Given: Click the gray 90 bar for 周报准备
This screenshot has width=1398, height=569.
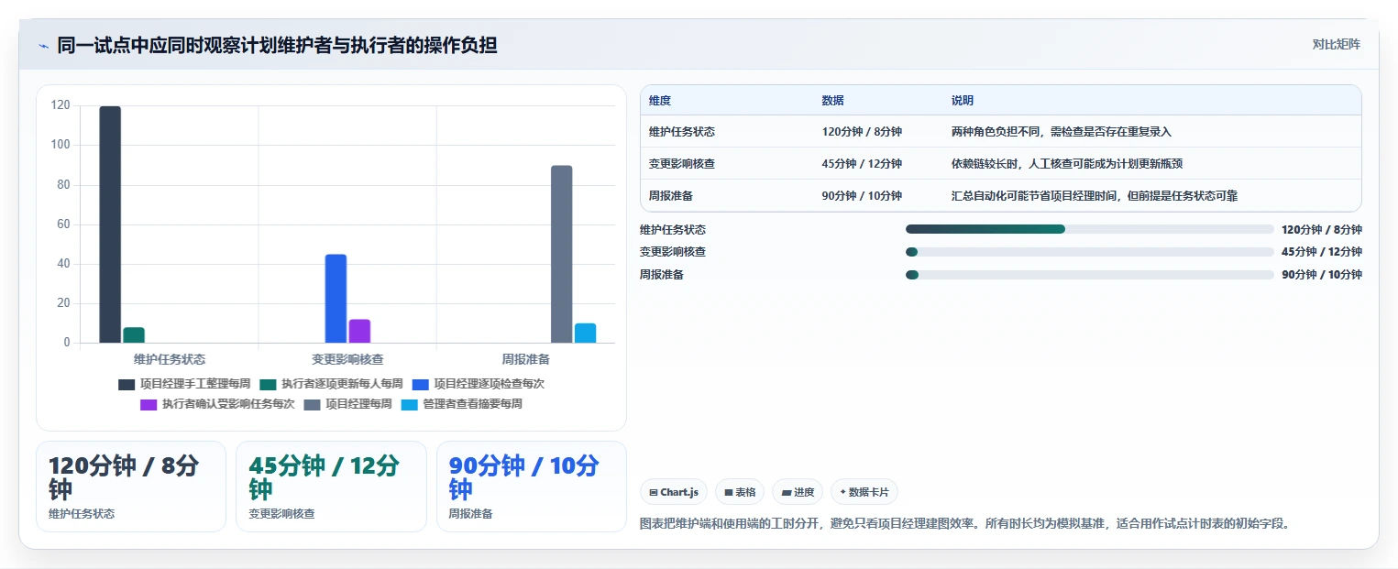Looking at the screenshot, I should point(562,254).
